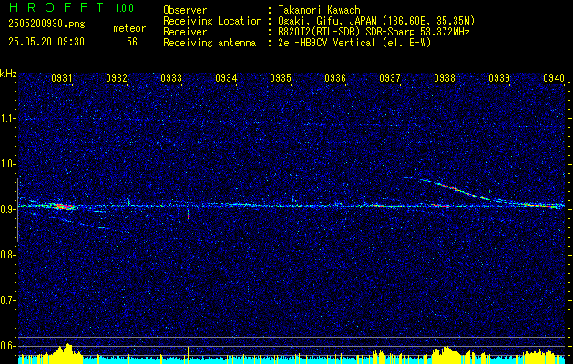
Task: Click the 0938 time marker
Action: pos(445,77)
